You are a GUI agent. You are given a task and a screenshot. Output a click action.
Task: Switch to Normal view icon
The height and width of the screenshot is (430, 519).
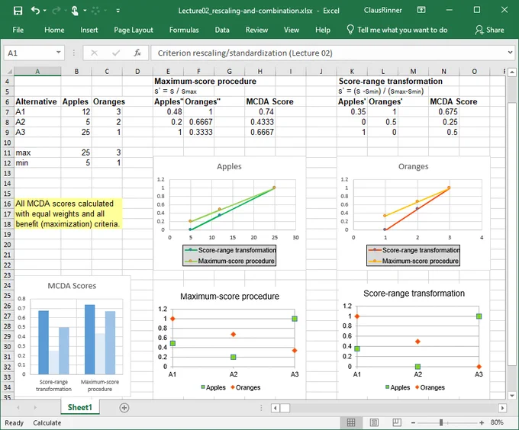point(351,422)
